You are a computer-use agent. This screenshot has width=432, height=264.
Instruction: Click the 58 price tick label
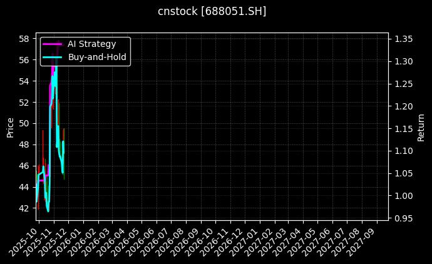pos(24,39)
